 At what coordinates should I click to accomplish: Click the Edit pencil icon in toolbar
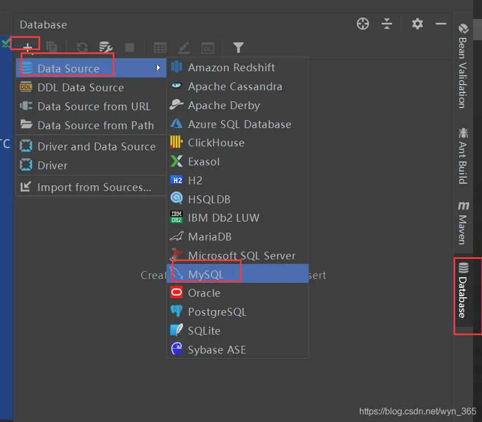[184, 48]
